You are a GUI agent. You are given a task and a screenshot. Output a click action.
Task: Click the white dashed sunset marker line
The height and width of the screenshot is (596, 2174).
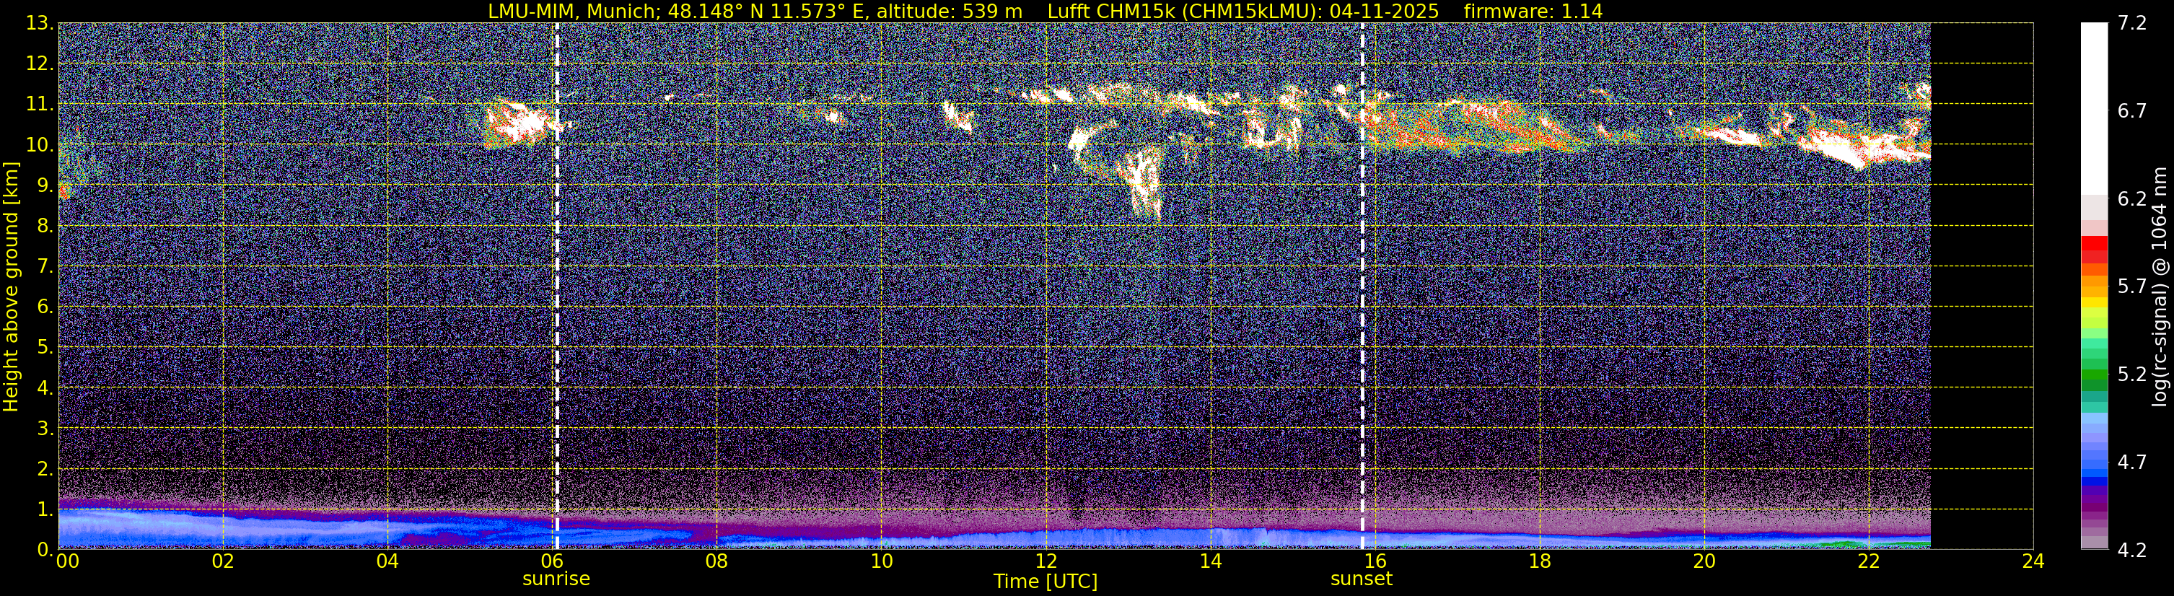1362,285
